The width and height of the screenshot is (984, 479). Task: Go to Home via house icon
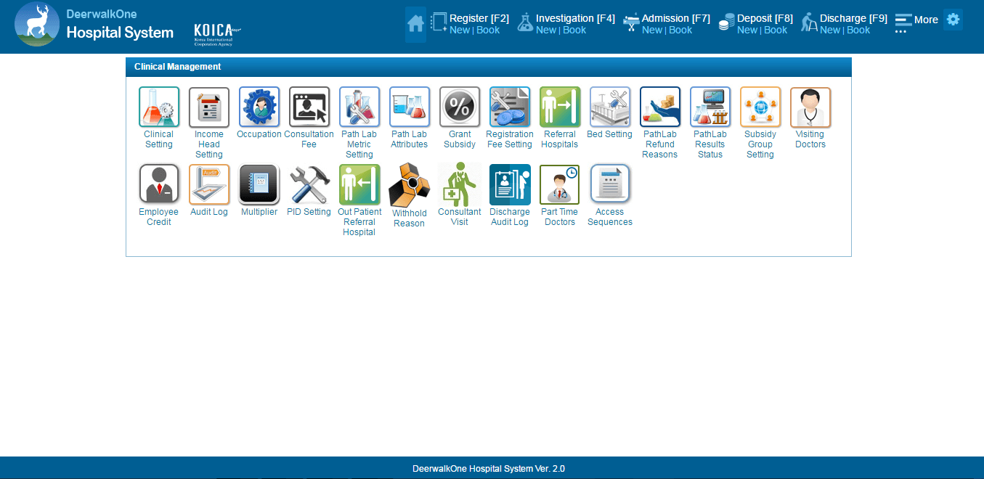[416, 24]
